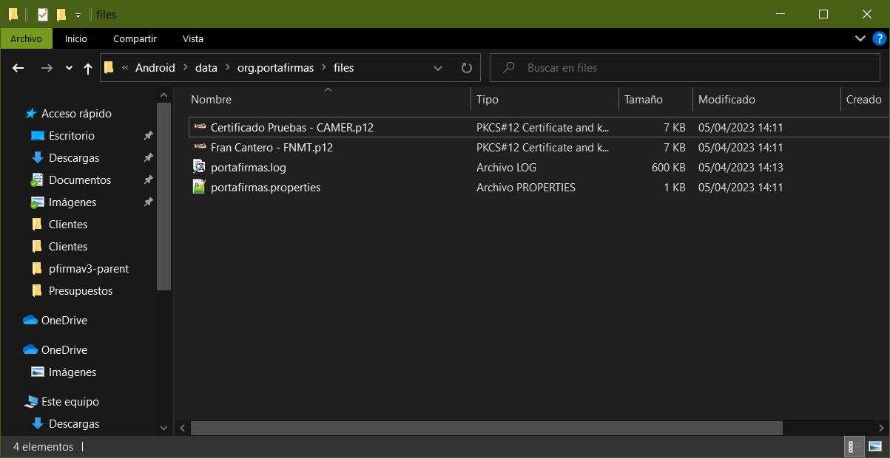Click the portafirmas.log file icon
Screen dimensions: 890x458
[198, 167]
